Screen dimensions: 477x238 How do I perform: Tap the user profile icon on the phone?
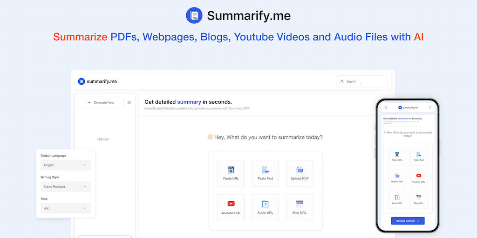click(430, 107)
